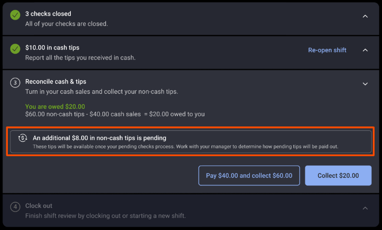Click green checkmark beside $10.00 in cash tips
The height and width of the screenshot is (230, 382).
point(16,50)
